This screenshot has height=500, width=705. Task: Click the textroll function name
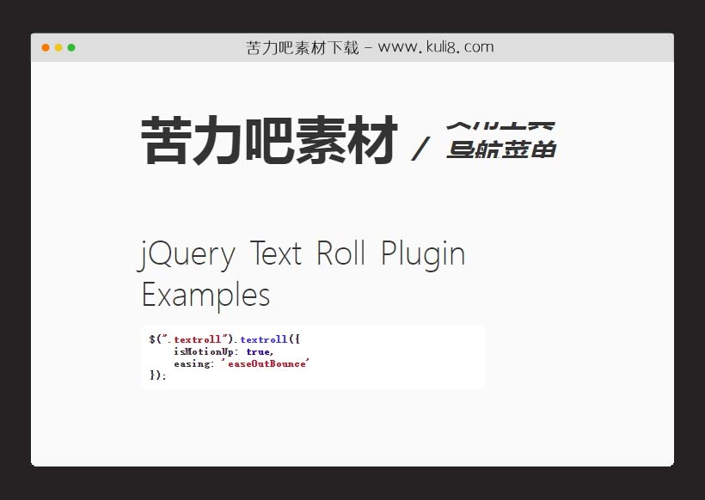coord(262,338)
